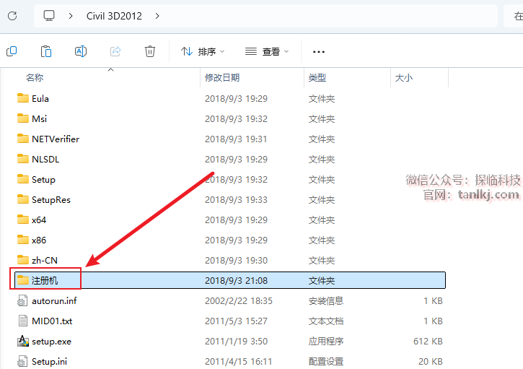Screen dimensions: 523x369
Task: Click the 文本文档 type cell
Action: pos(326,321)
